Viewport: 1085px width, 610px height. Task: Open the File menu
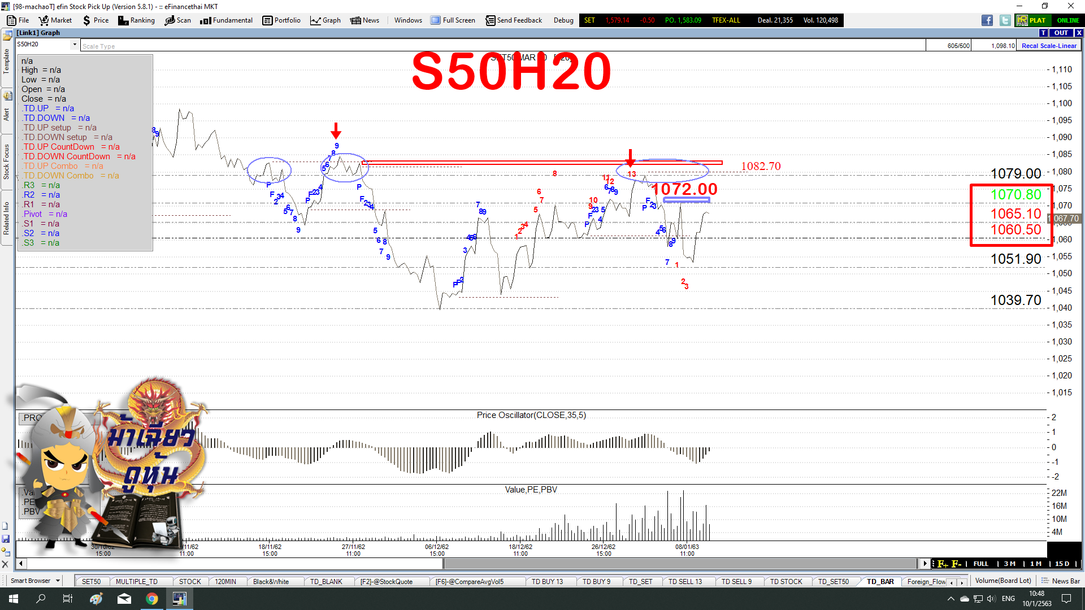click(x=18, y=20)
